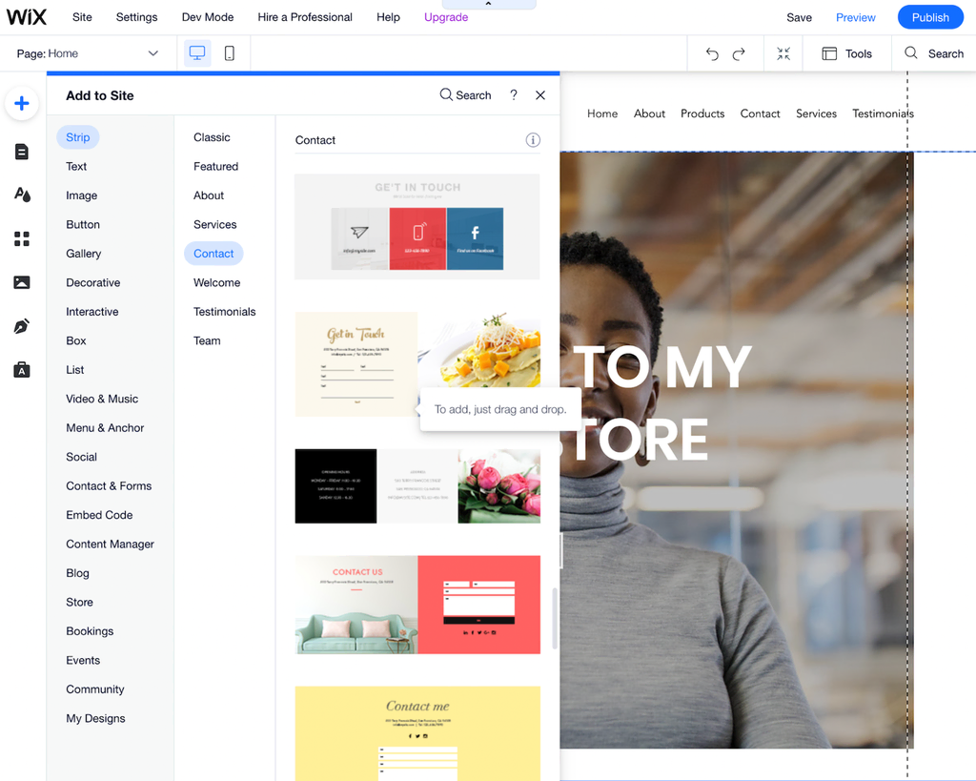The image size is (976, 781).
Task: Click the Publish button
Action: click(x=930, y=17)
